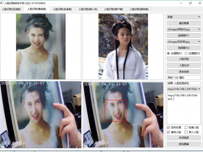The image size is (203, 152).
Task: Start 人脸识别 face recognition
Action: pos(184,59)
